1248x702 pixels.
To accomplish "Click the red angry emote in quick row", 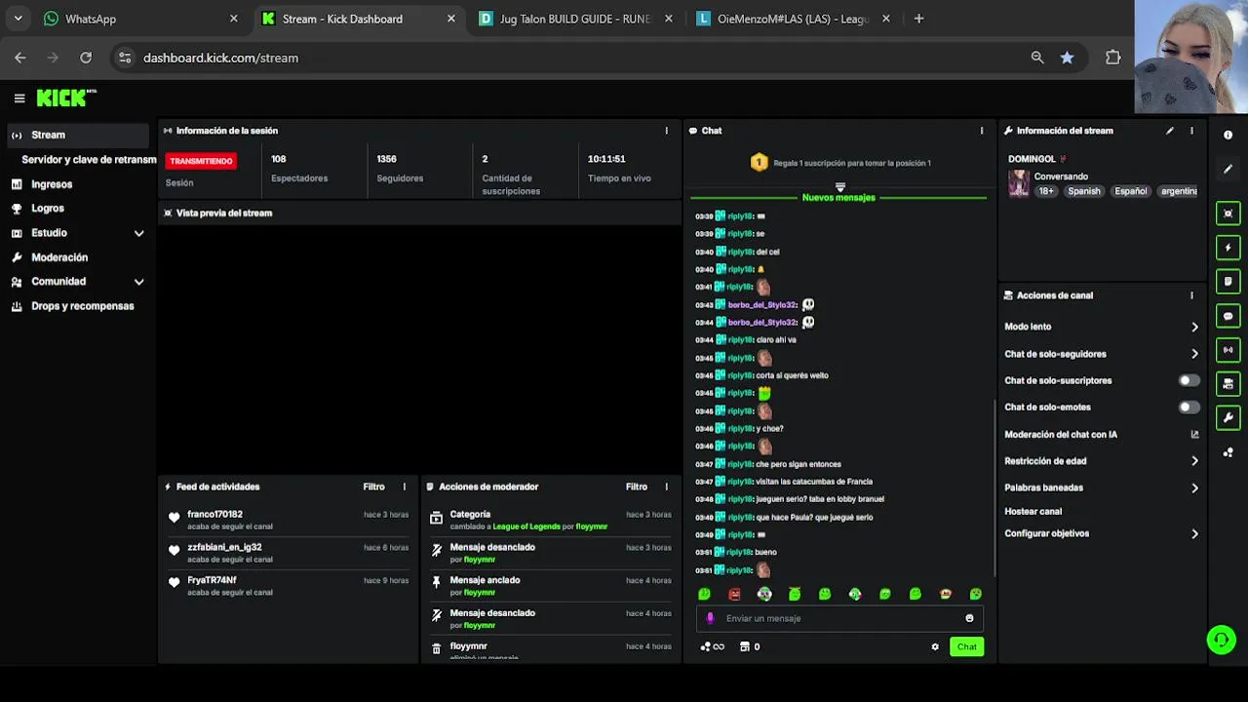I will coord(734,594).
